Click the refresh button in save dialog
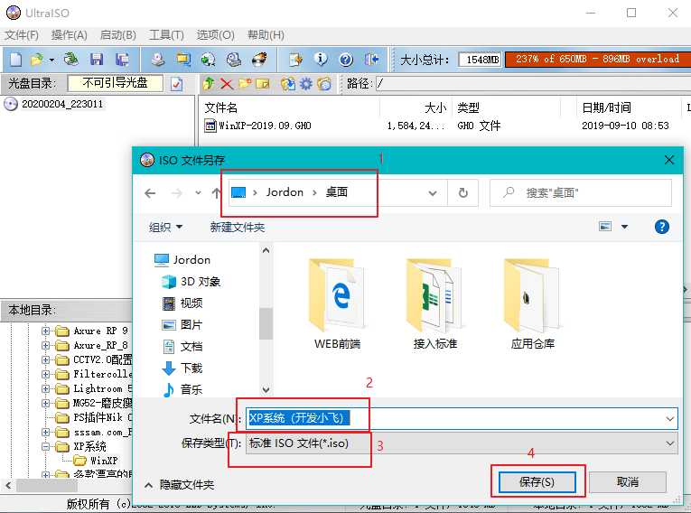 tap(462, 193)
